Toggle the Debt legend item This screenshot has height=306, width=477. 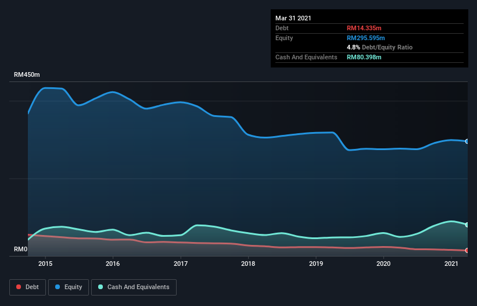pyautogui.click(x=28, y=287)
